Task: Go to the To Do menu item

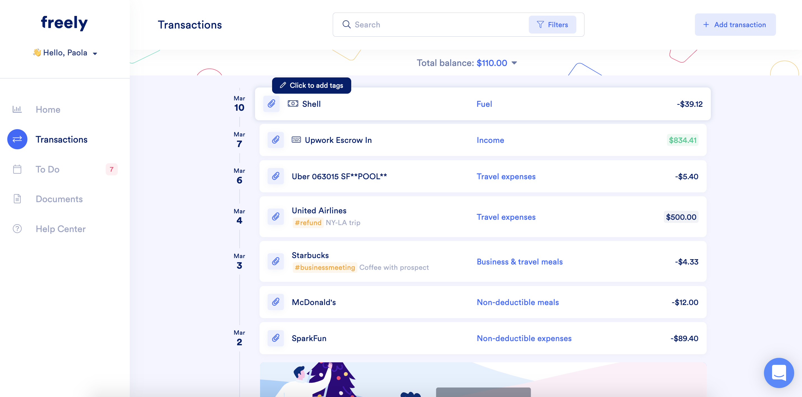Action: 47,169
